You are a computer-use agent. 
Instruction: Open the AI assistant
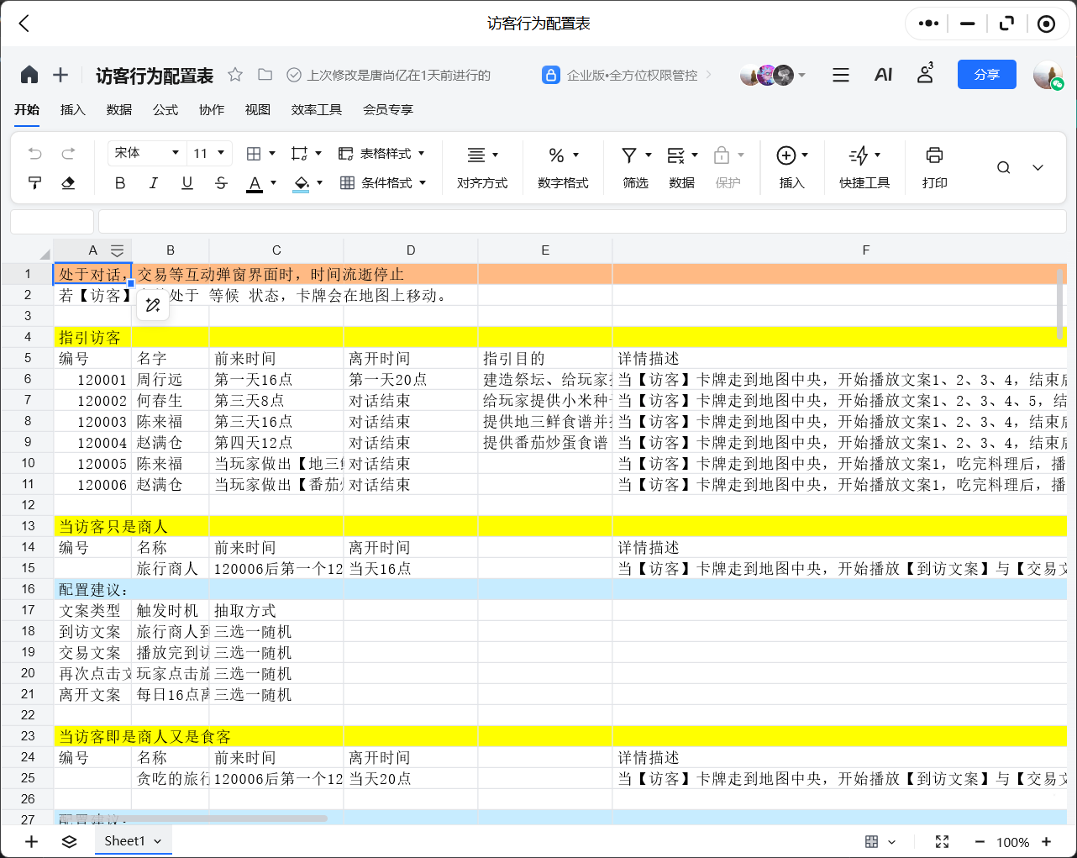[883, 75]
